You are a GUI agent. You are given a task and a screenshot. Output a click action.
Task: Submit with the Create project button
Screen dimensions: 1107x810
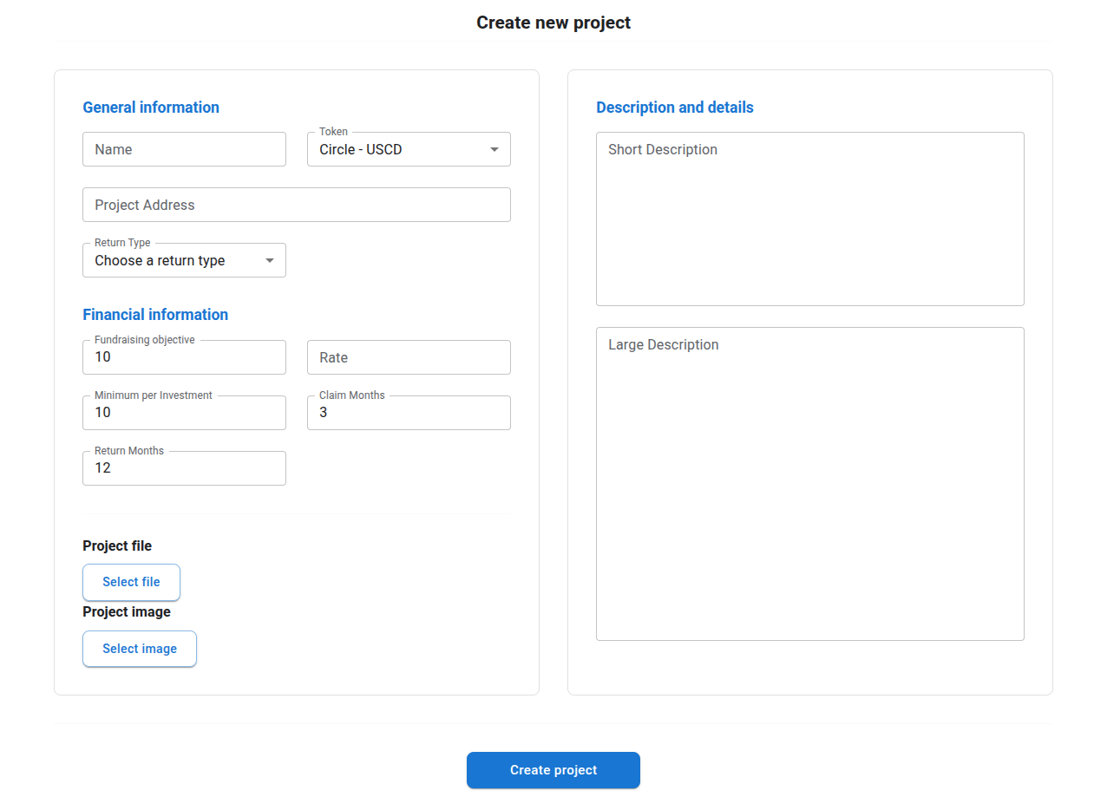pos(553,770)
